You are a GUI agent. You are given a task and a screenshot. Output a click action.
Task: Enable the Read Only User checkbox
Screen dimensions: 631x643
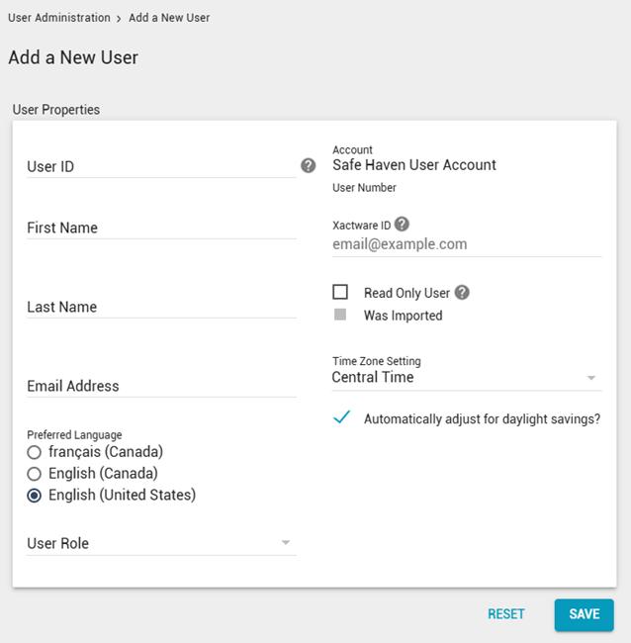[340, 292]
